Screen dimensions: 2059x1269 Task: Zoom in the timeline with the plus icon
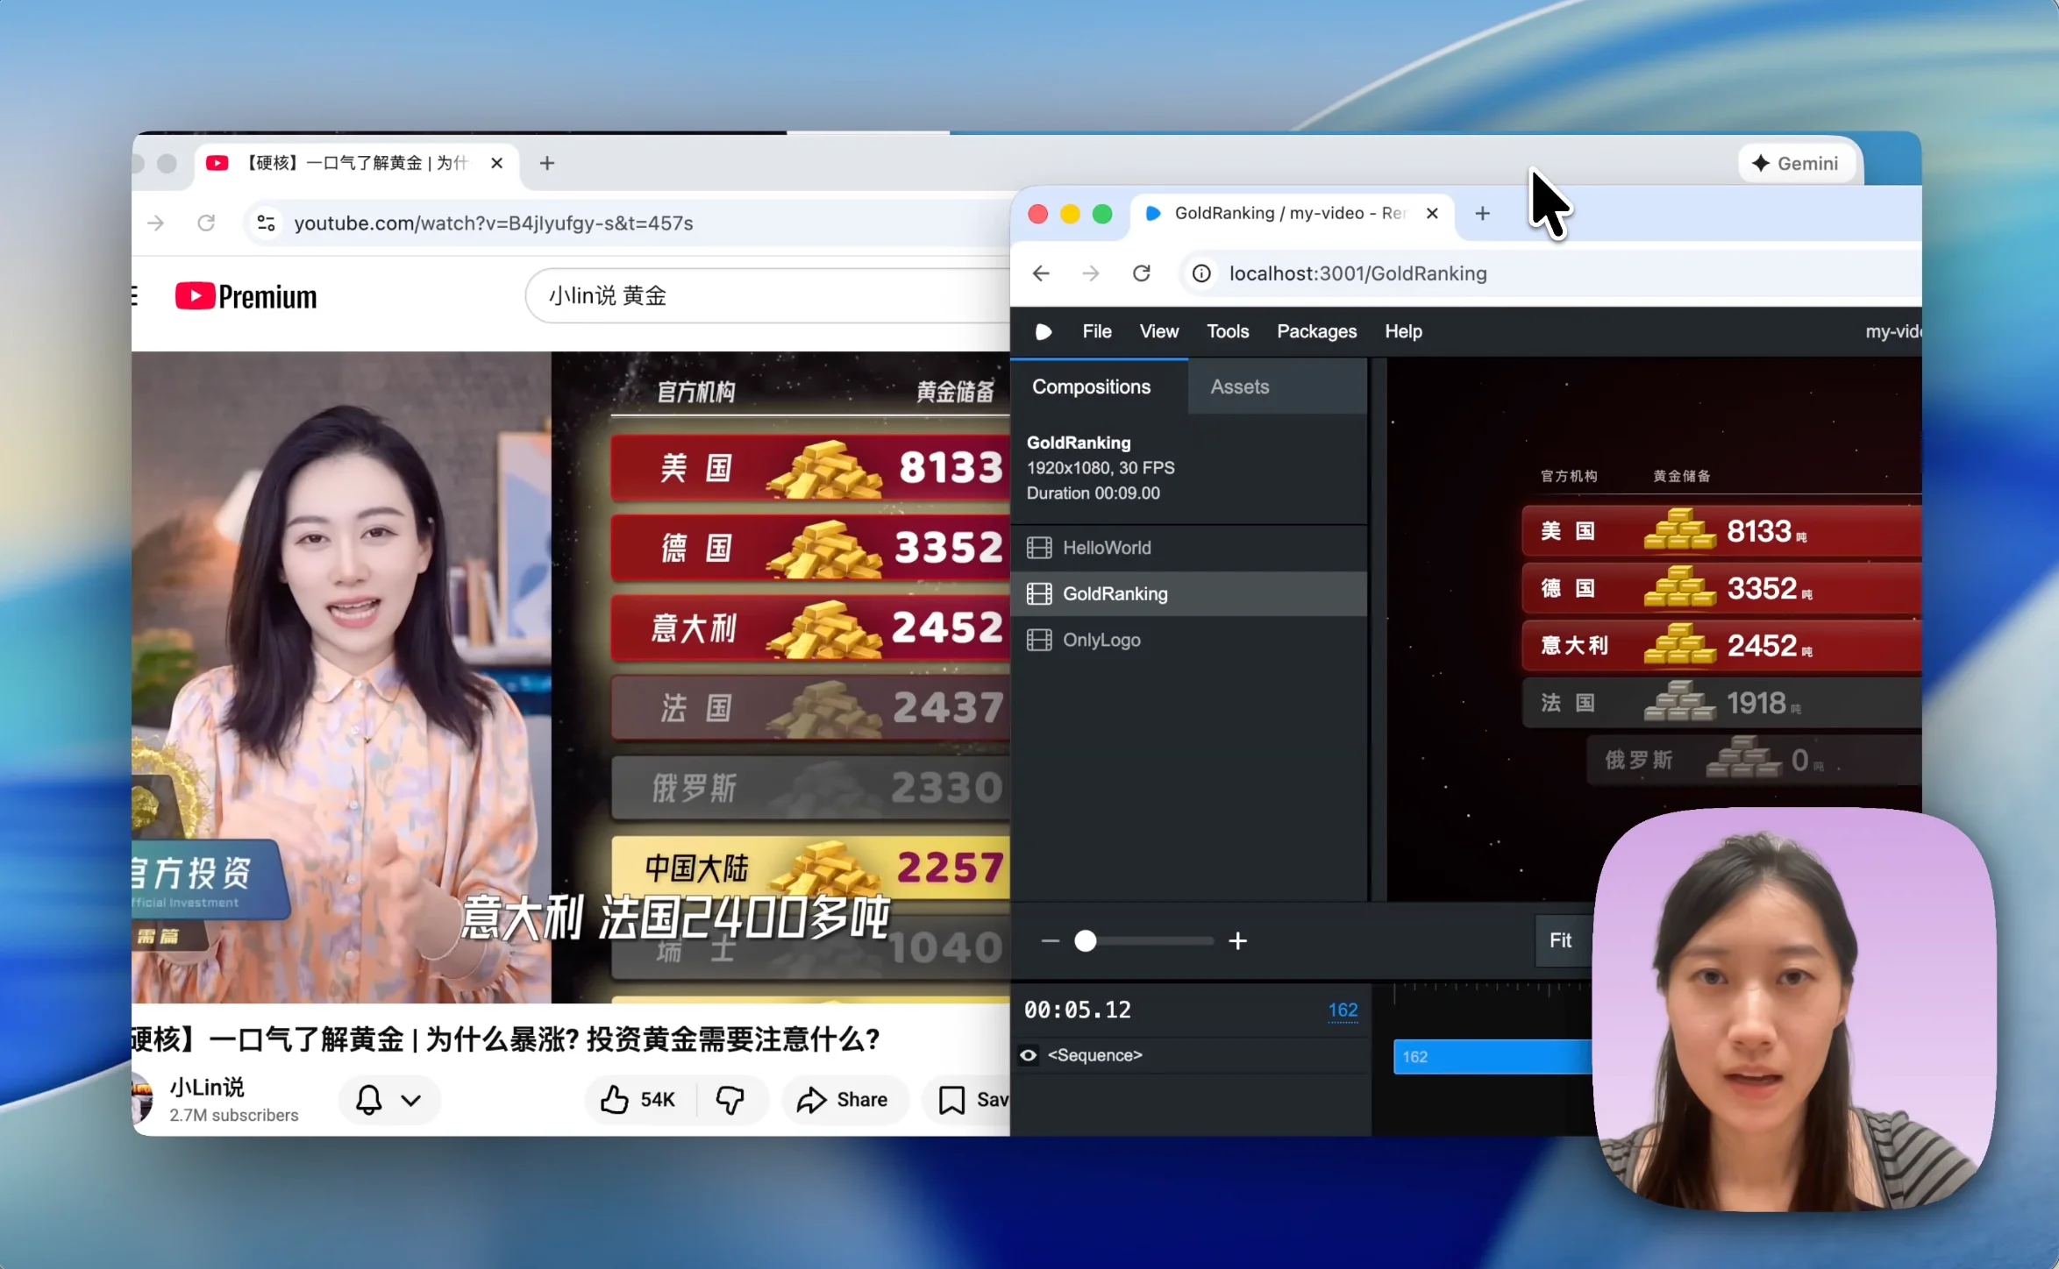[x=1237, y=941]
